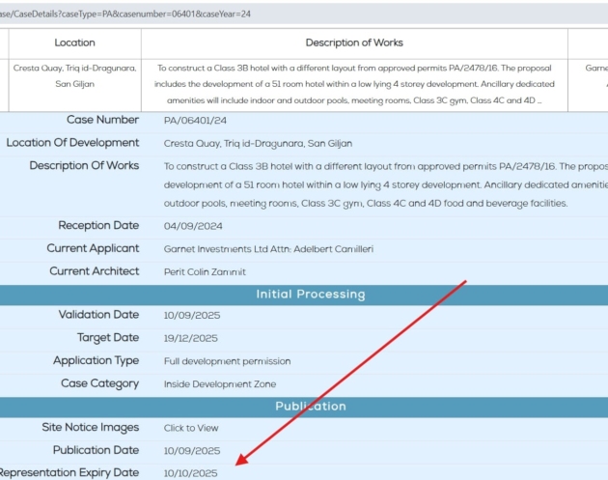Click Representation Expiry Date value 10/10/2025
The height and width of the screenshot is (480, 608).
click(191, 473)
